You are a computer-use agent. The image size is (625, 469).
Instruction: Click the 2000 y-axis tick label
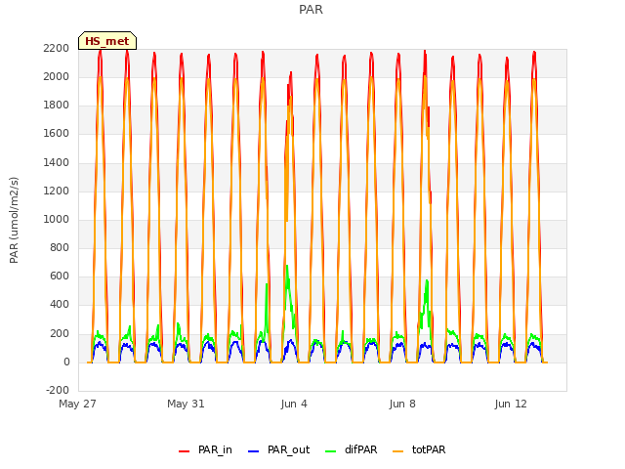[57, 76]
